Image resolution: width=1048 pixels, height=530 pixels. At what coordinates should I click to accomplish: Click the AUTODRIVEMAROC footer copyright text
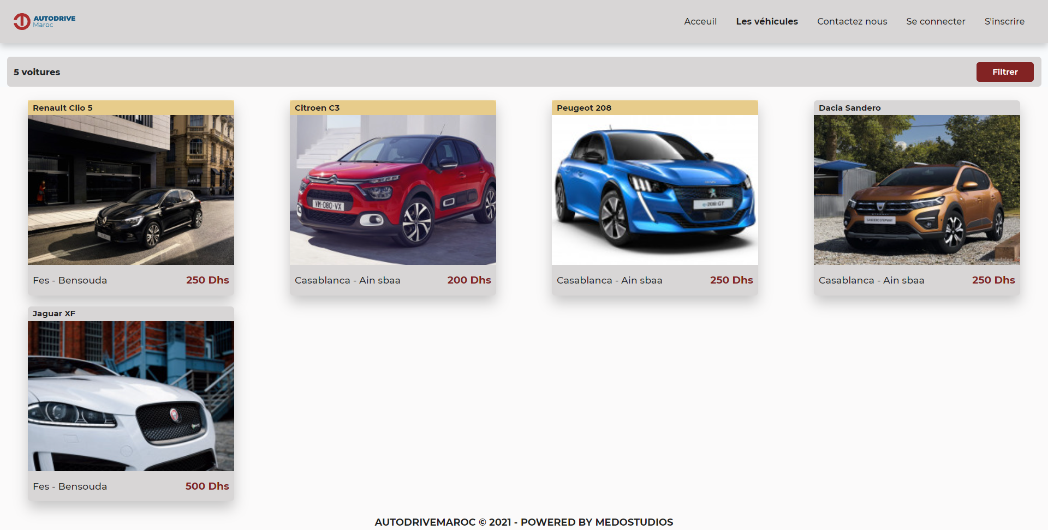tap(524, 522)
